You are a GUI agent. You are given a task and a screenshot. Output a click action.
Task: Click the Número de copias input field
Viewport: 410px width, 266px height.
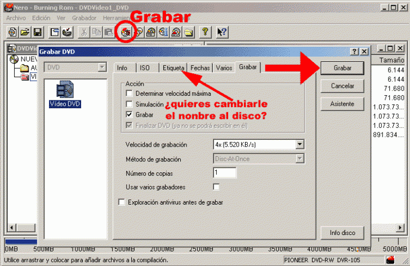tap(224, 172)
